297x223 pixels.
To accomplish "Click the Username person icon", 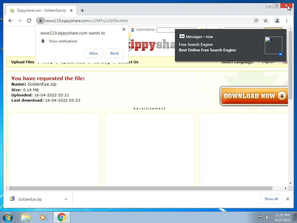I will pyautogui.click(x=132, y=30).
